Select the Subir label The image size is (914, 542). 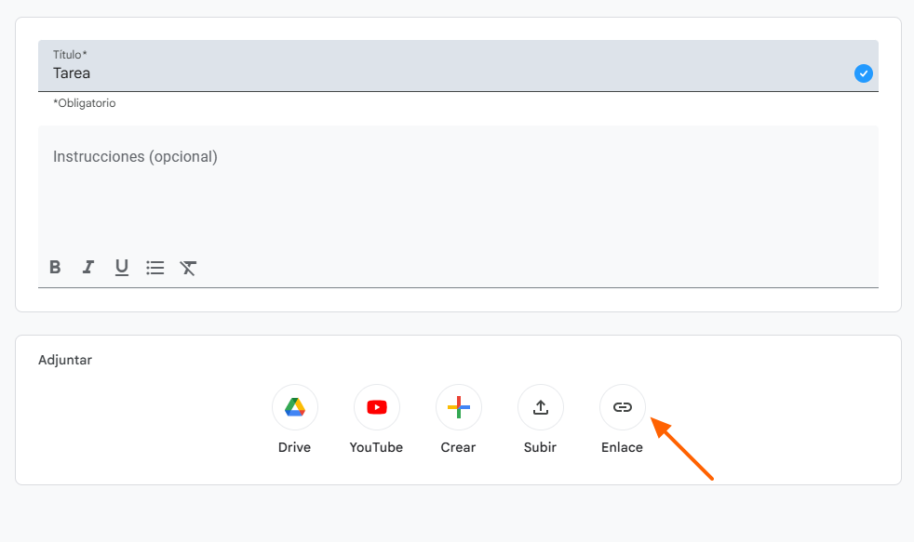[x=540, y=447]
